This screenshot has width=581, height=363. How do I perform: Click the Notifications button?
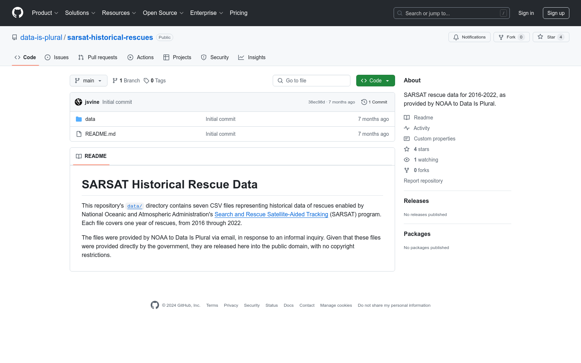point(470,37)
